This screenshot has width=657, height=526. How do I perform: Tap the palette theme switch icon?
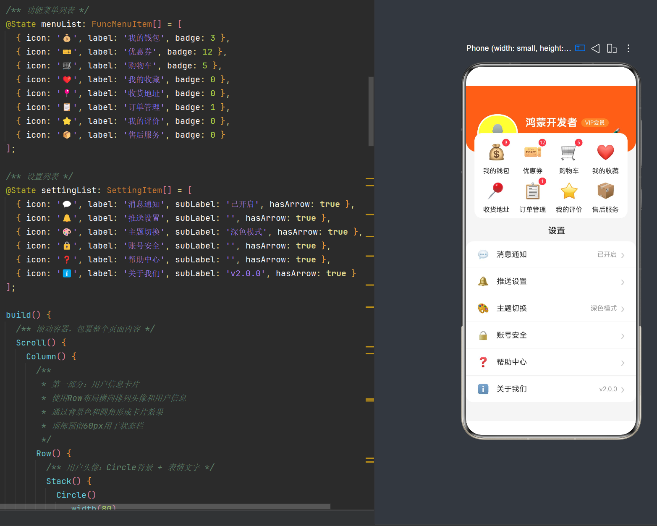click(483, 308)
